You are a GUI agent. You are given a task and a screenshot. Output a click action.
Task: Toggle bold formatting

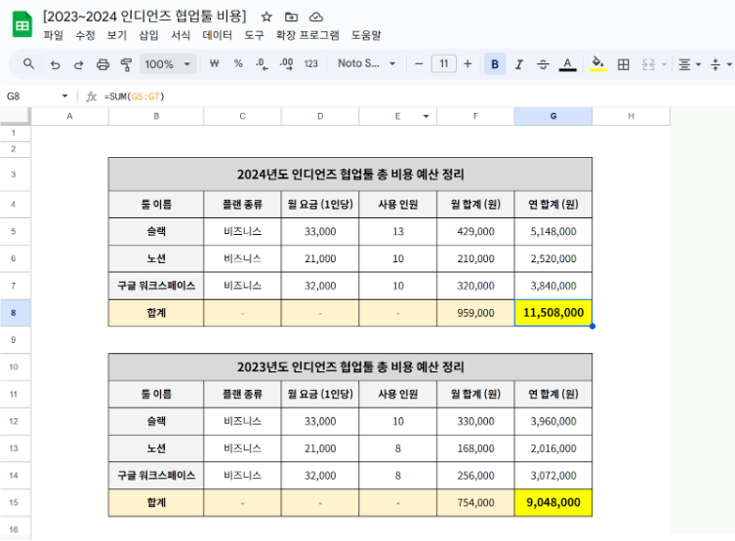tap(495, 64)
